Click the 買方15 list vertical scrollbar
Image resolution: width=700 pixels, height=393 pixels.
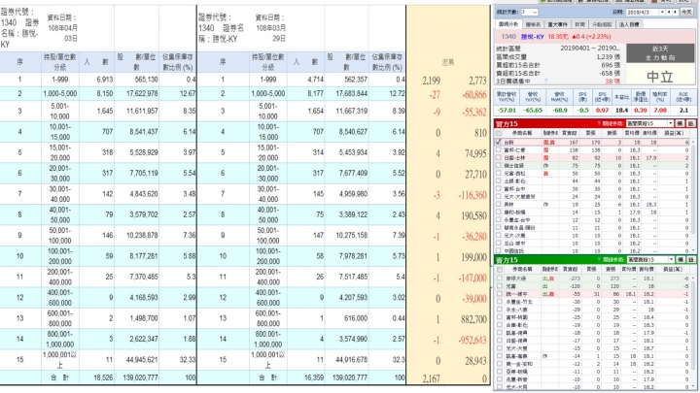point(693,196)
